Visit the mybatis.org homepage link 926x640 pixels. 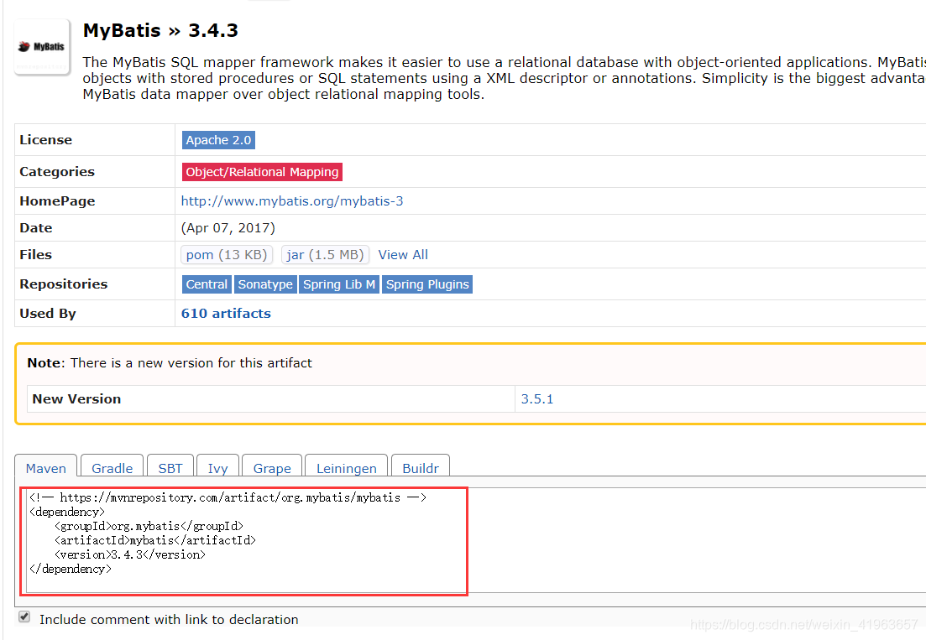(292, 201)
